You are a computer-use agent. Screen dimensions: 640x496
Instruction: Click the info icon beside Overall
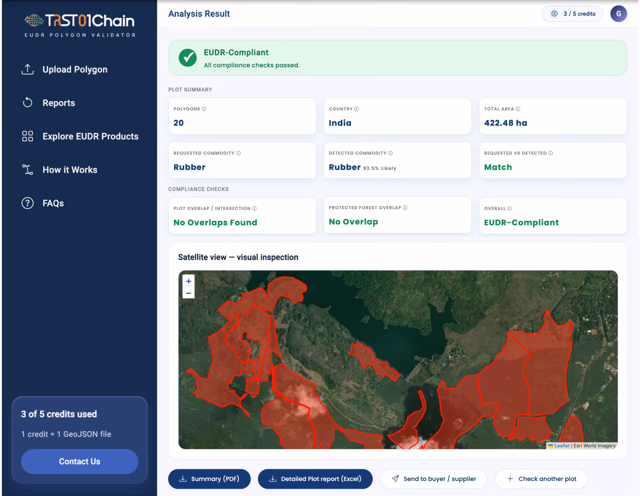point(509,208)
